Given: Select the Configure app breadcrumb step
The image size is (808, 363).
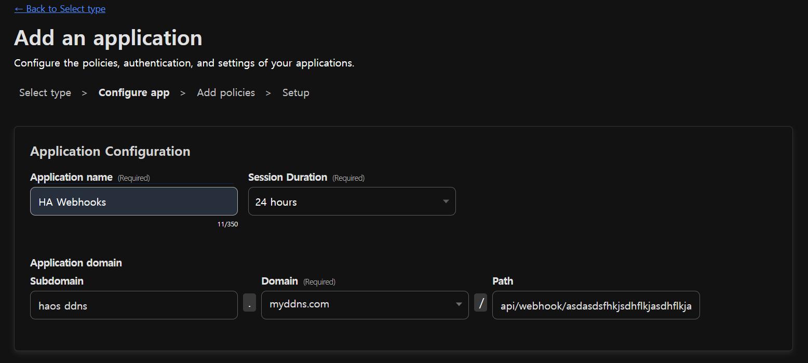Looking at the screenshot, I should pos(134,93).
